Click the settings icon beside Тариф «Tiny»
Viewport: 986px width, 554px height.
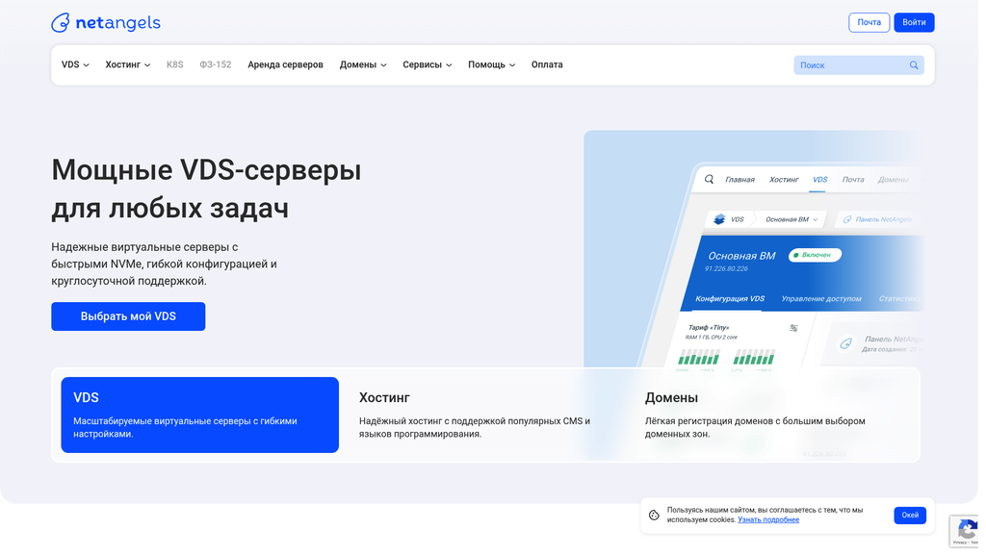pos(793,327)
